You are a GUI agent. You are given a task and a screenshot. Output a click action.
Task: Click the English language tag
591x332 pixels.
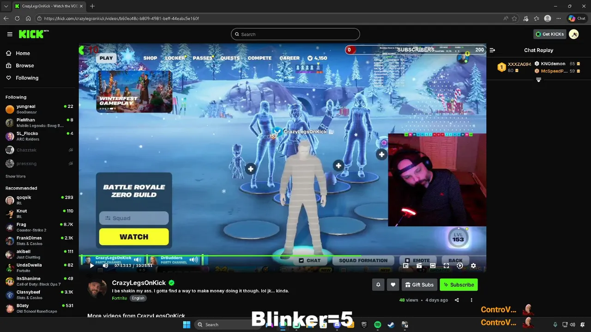[138, 298]
